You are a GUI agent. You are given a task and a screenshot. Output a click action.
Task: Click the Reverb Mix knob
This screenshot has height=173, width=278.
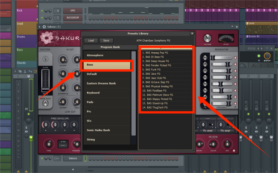(227, 144)
